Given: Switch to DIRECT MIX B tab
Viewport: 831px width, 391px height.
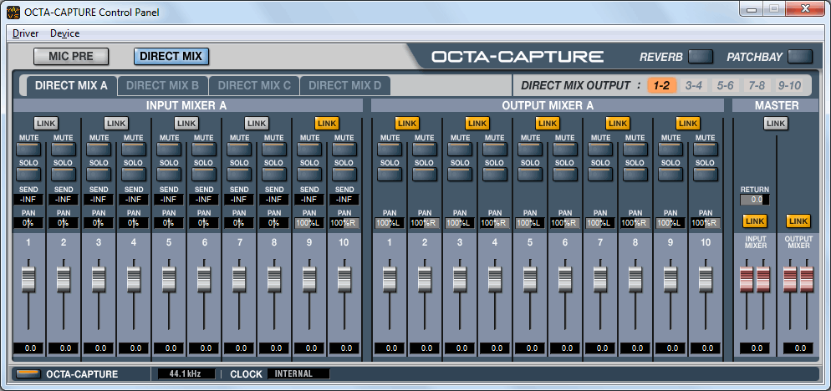Looking at the screenshot, I should tap(163, 85).
